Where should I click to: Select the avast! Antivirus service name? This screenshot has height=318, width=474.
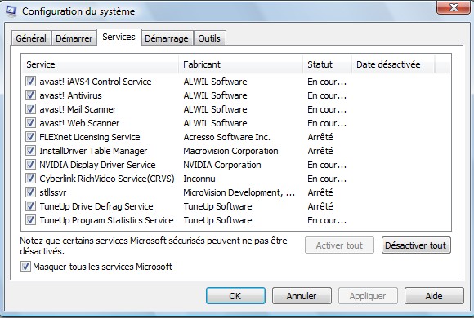point(71,95)
